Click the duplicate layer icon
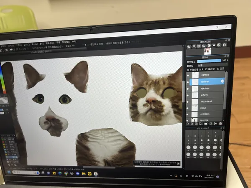Image resolution: width=251 pixels, height=188 pixels. coord(211,124)
